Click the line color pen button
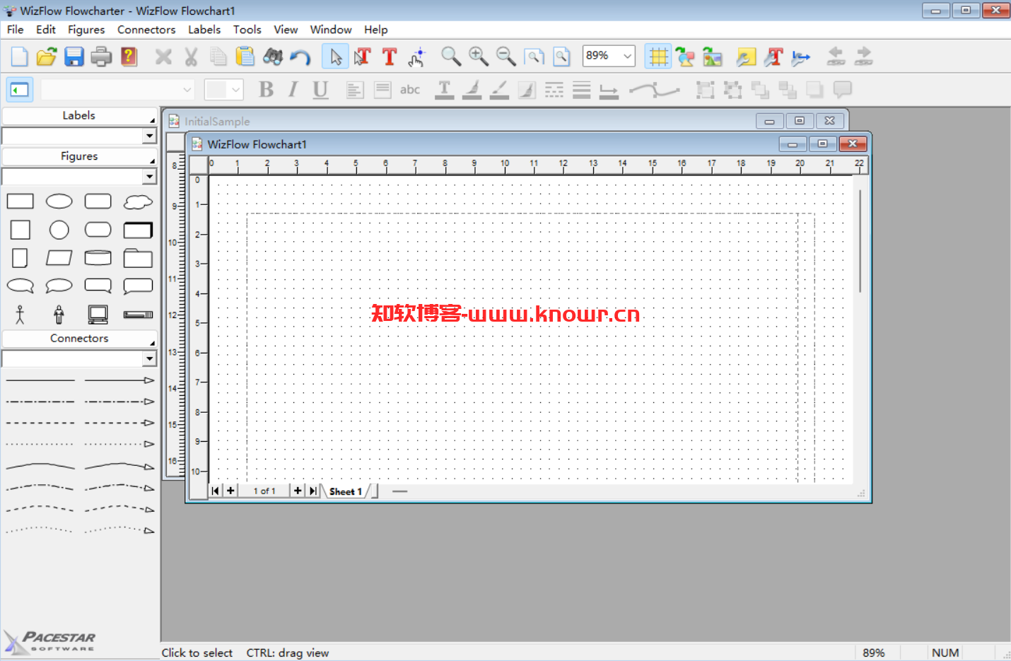The width and height of the screenshot is (1011, 661). (x=499, y=90)
